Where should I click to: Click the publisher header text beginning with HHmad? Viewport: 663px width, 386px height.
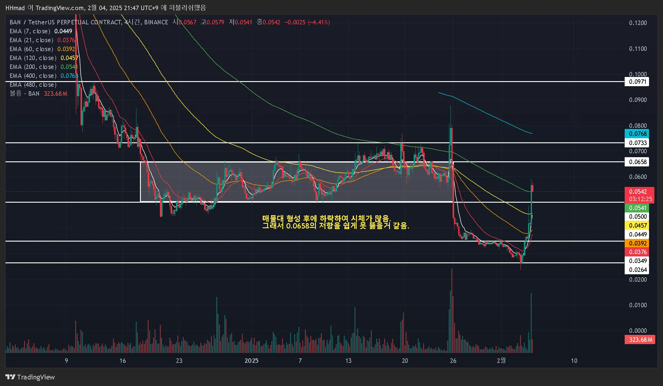[105, 8]
